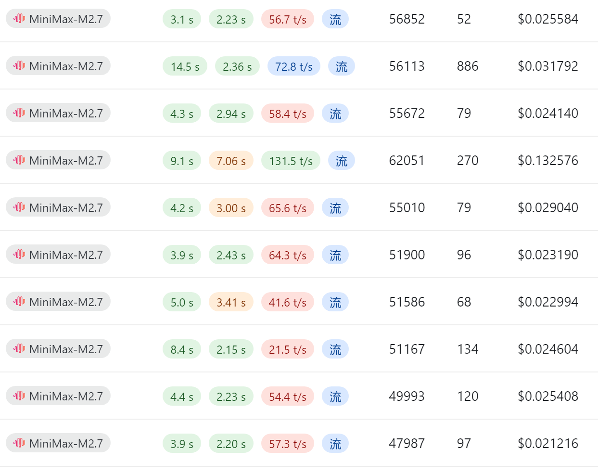Click the input token count 56852
The height and width of the screenshot is (474, 598).
pos(407,19)
